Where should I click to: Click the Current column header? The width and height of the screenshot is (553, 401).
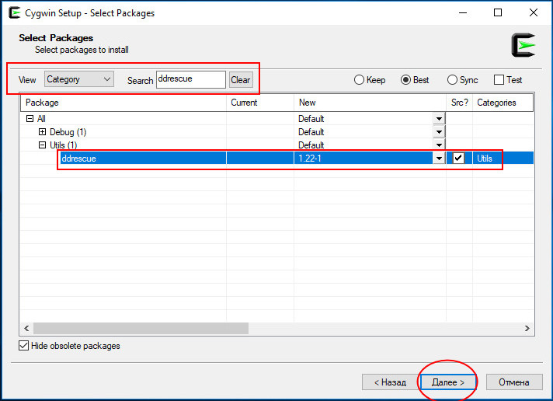tap(260, 103)
